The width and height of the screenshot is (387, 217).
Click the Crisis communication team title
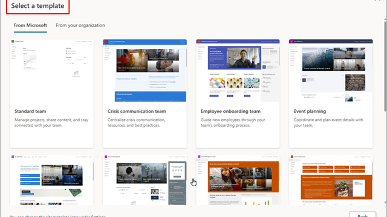(137, 111)
